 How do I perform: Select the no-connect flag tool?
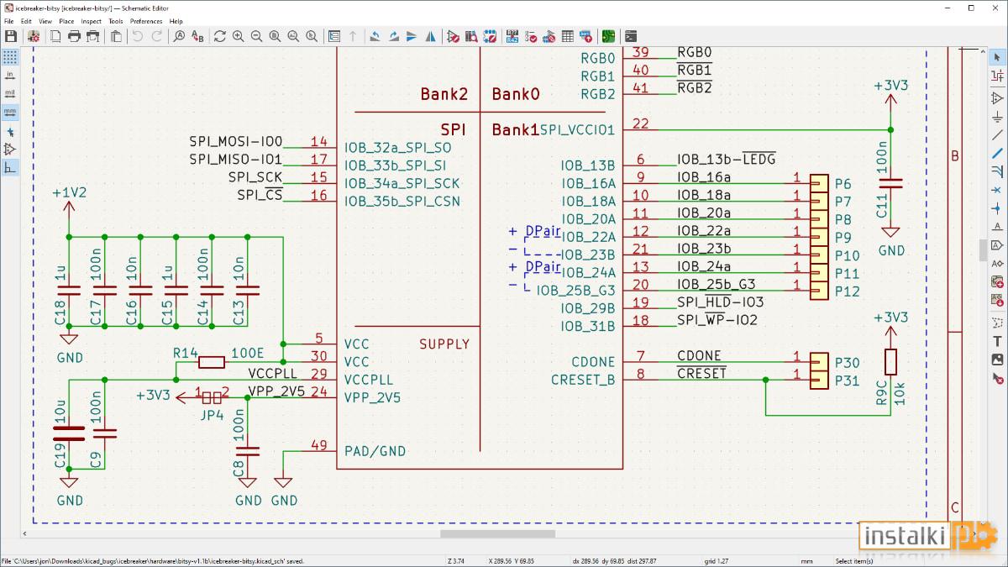click(x=997, y=190)
